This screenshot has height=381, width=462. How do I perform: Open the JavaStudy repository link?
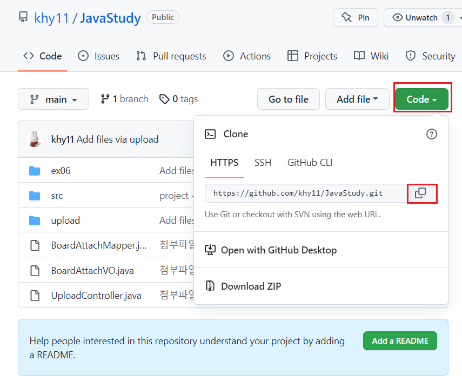110,18
